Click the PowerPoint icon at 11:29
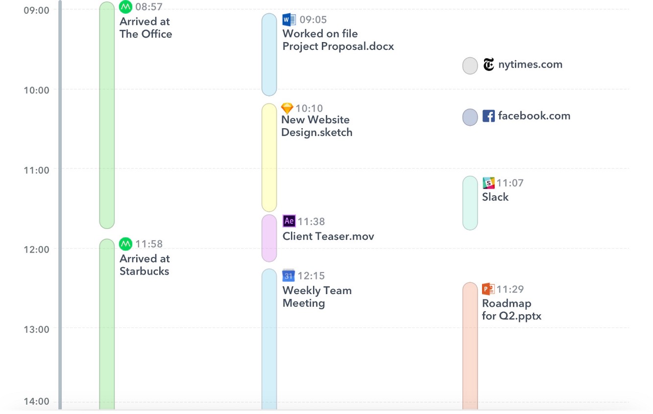Image resolution: width=653 pixels, height=414 pixels. [x=488, y=289]
